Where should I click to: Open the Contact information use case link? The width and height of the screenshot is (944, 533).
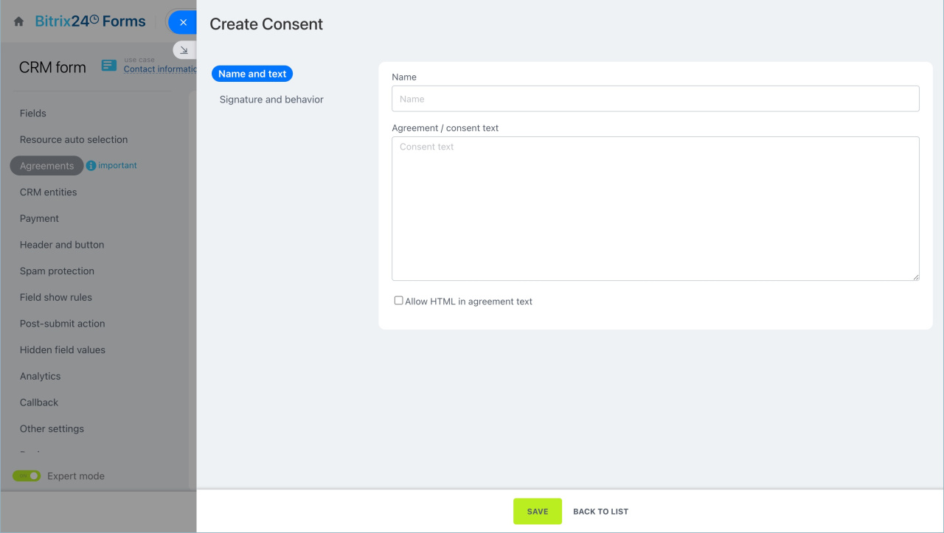click(160, 69)
